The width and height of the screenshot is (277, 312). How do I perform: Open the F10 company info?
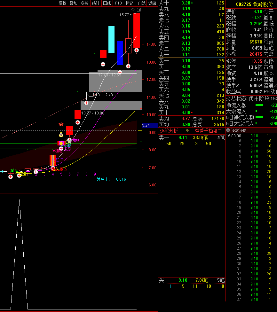coord(118,3)
